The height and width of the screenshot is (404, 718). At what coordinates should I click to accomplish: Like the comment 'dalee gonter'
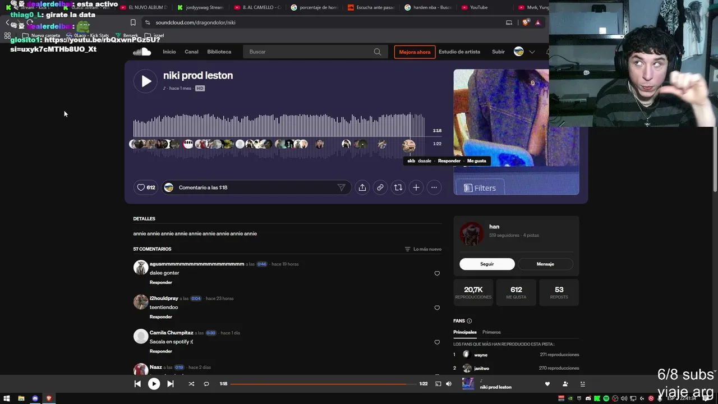437,273
